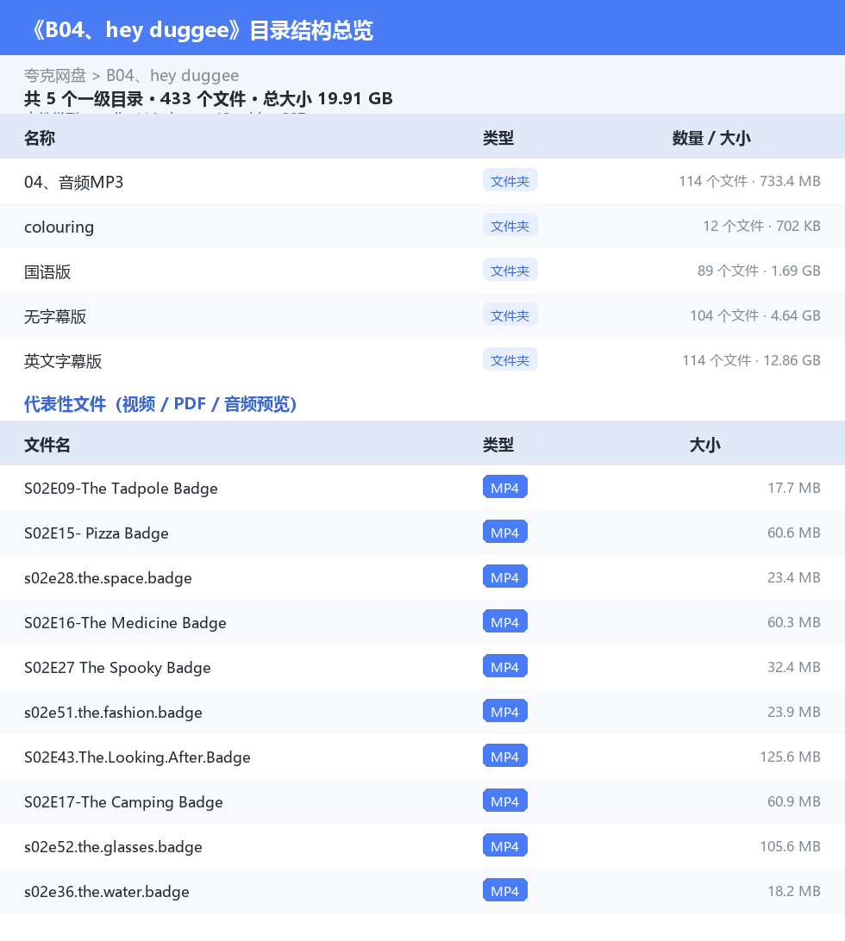This screenshot has width=845, height=941.
Task: Click the MP4 badge for s02e28.the.space.badge
Action: (x=505, y=576)
